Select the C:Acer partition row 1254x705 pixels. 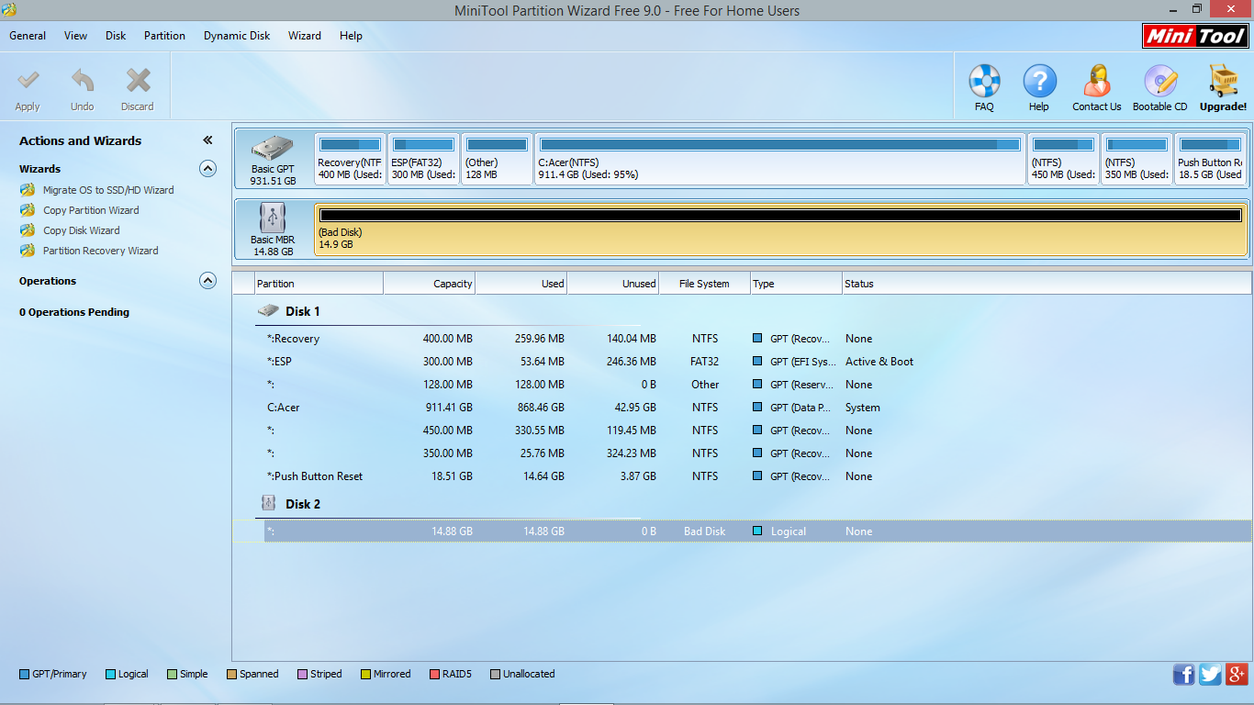click(x=742, y=408)
